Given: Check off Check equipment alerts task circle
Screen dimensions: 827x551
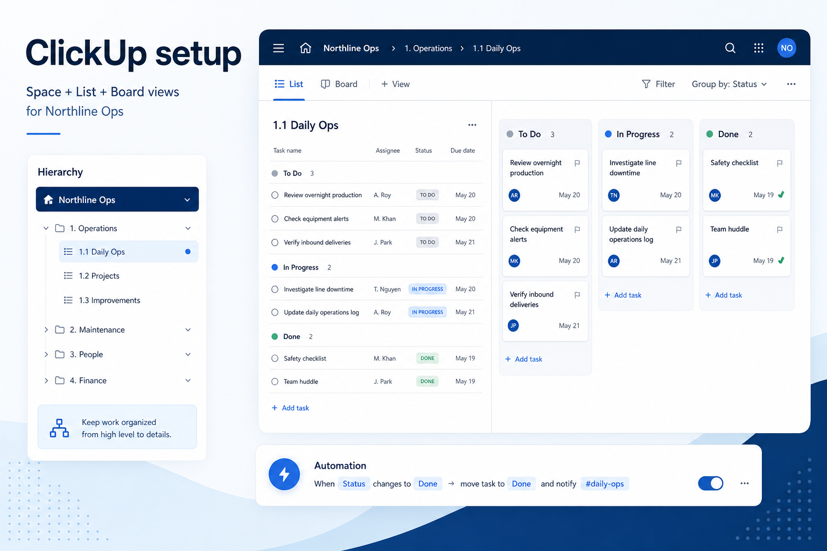Looking at the screenshot, I should pos(275,218).
